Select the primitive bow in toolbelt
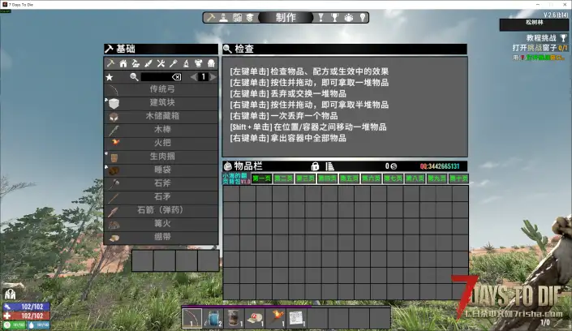572x331 pixels. tap(191, 318)
